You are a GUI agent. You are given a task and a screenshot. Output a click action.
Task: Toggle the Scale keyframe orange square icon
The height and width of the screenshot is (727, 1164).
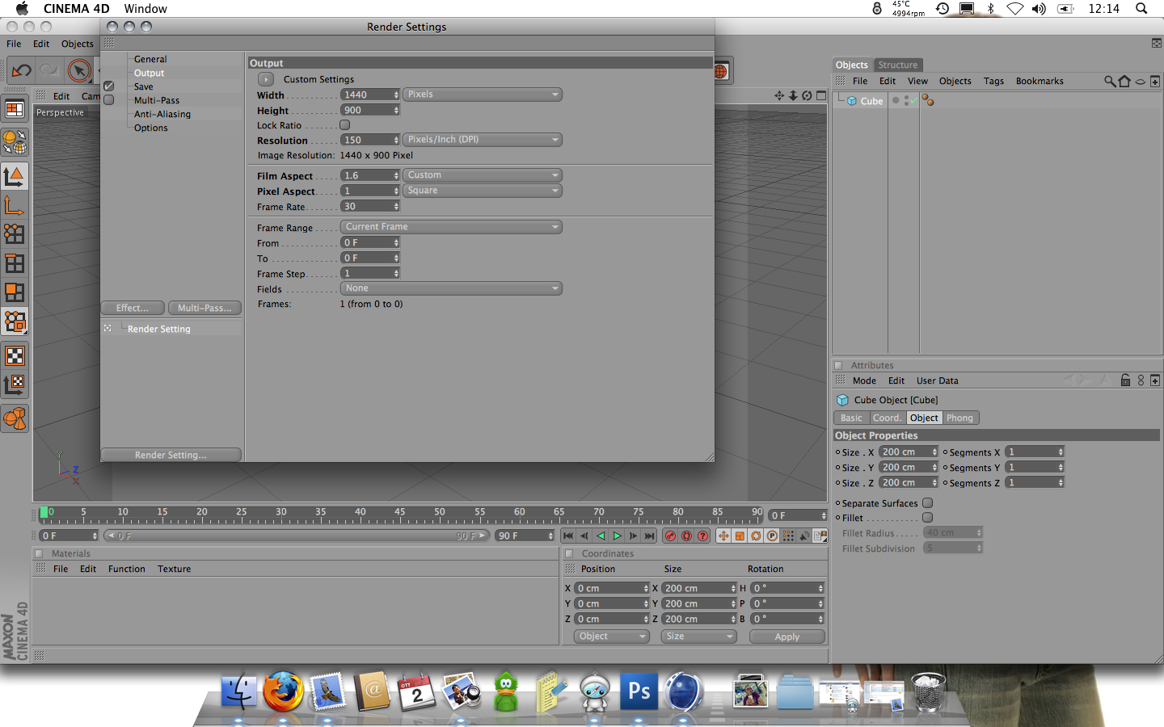click(x=740, y=536)
